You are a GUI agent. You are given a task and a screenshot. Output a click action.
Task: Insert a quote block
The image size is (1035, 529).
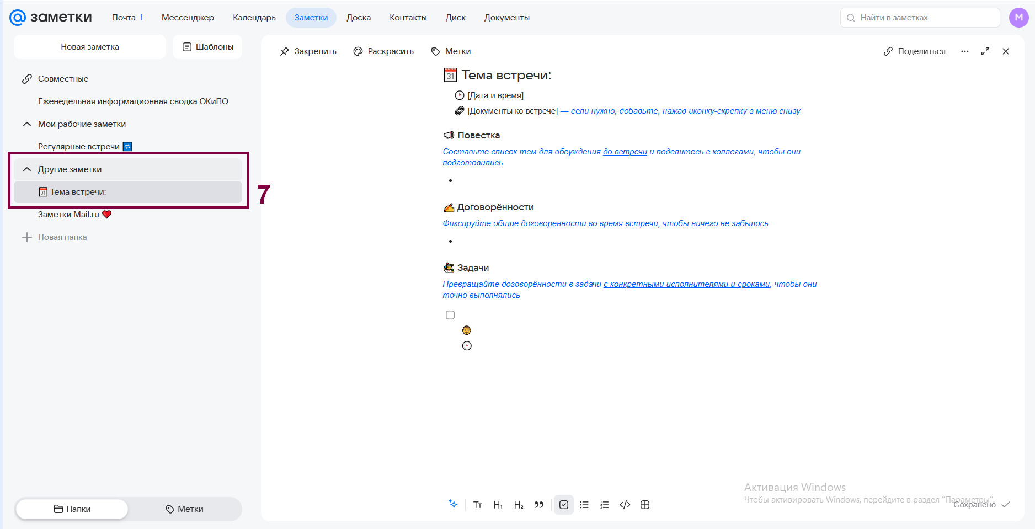coord(539,505)
